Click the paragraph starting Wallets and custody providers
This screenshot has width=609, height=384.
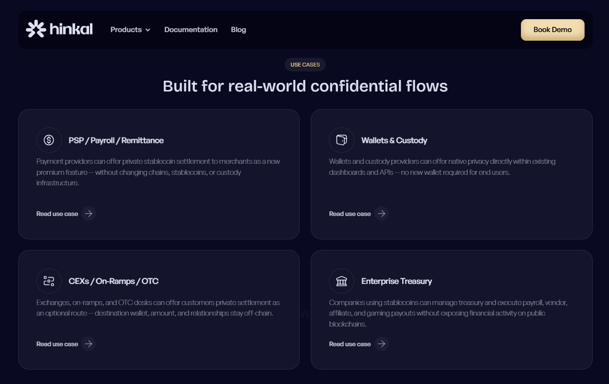point(442,167)
